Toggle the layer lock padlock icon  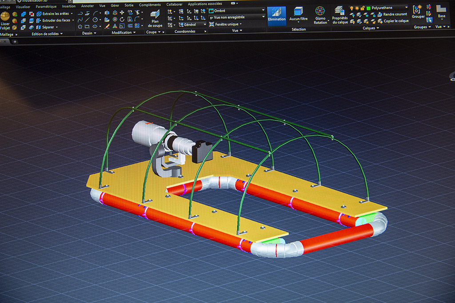pyautogui.click(x=363, y=8)
